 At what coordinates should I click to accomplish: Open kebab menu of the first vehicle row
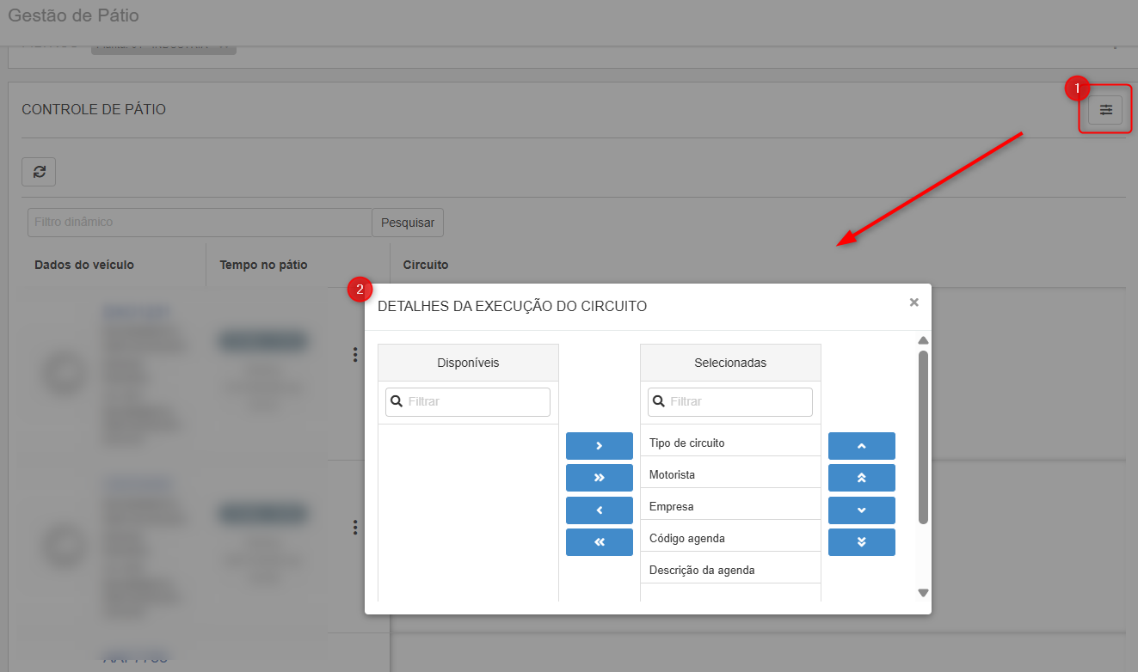tap(354, 355)
